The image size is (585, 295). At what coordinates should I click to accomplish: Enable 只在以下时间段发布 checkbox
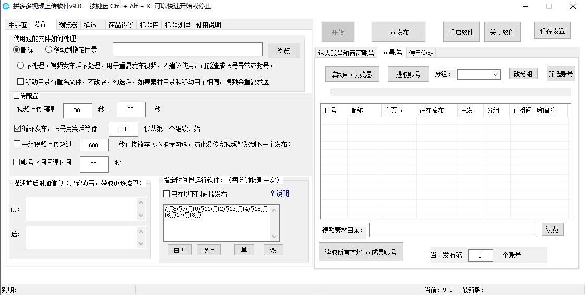[x=167, y=194]
